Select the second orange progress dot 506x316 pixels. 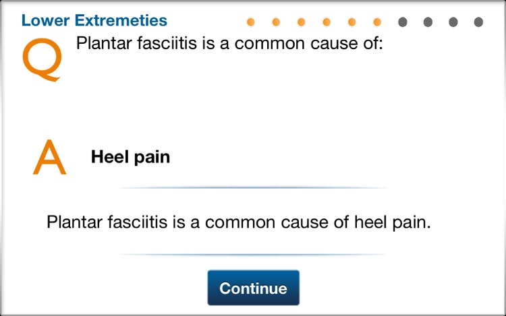pyautogui.click(x=276, y=22)
